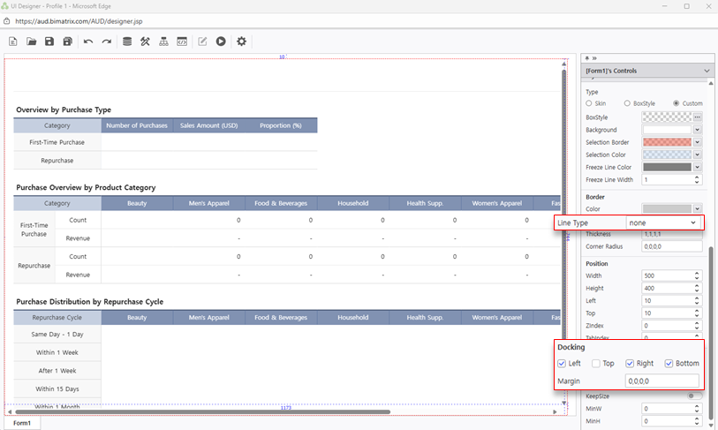
Task: Click the Play preview icon
Action: click(x=221, y=41)
